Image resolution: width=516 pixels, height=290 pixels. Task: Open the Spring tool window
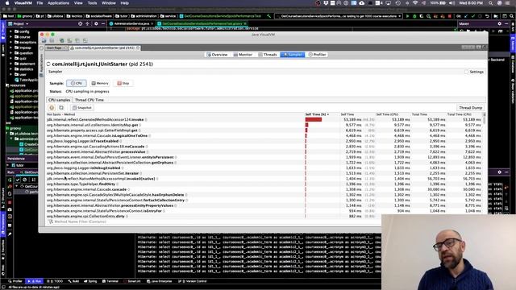click(x=90, y=281)
